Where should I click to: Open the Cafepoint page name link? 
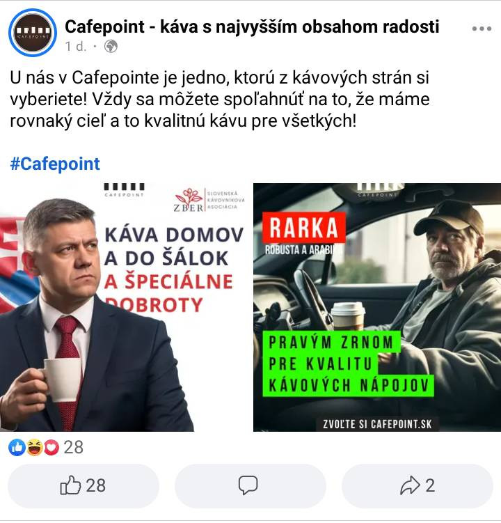pos(252,26)
